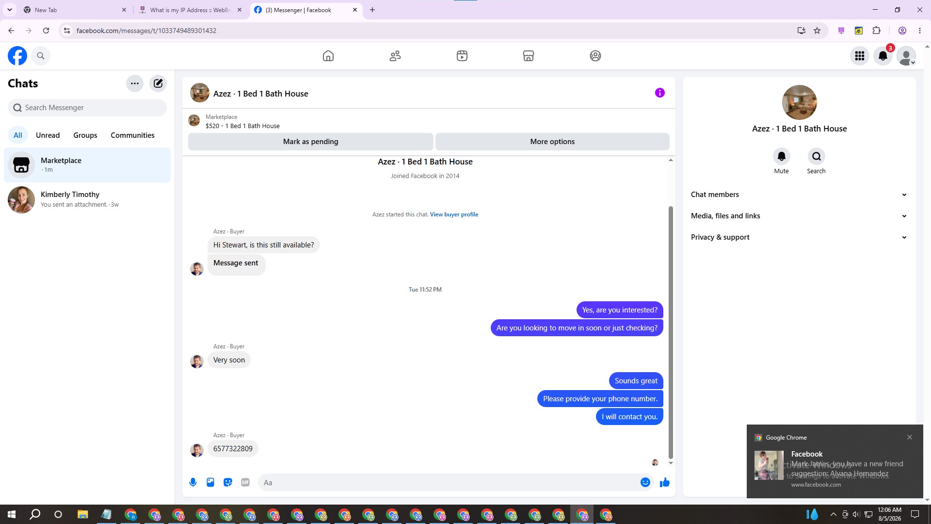The image size is (931, 524).
Task: Click the Aa message input box
Action: [x=449, y=482]
